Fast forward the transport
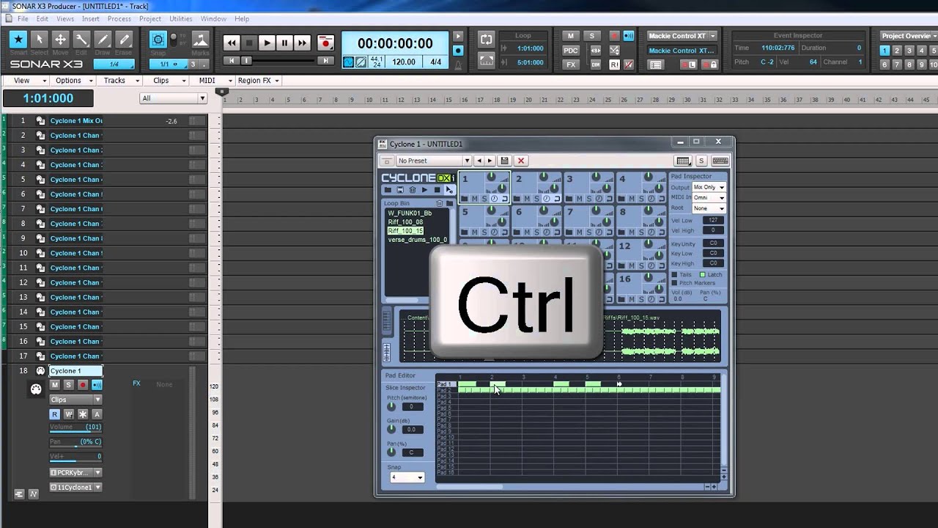Viewport: 938px width, 528px height. click(x=302, y=43)
